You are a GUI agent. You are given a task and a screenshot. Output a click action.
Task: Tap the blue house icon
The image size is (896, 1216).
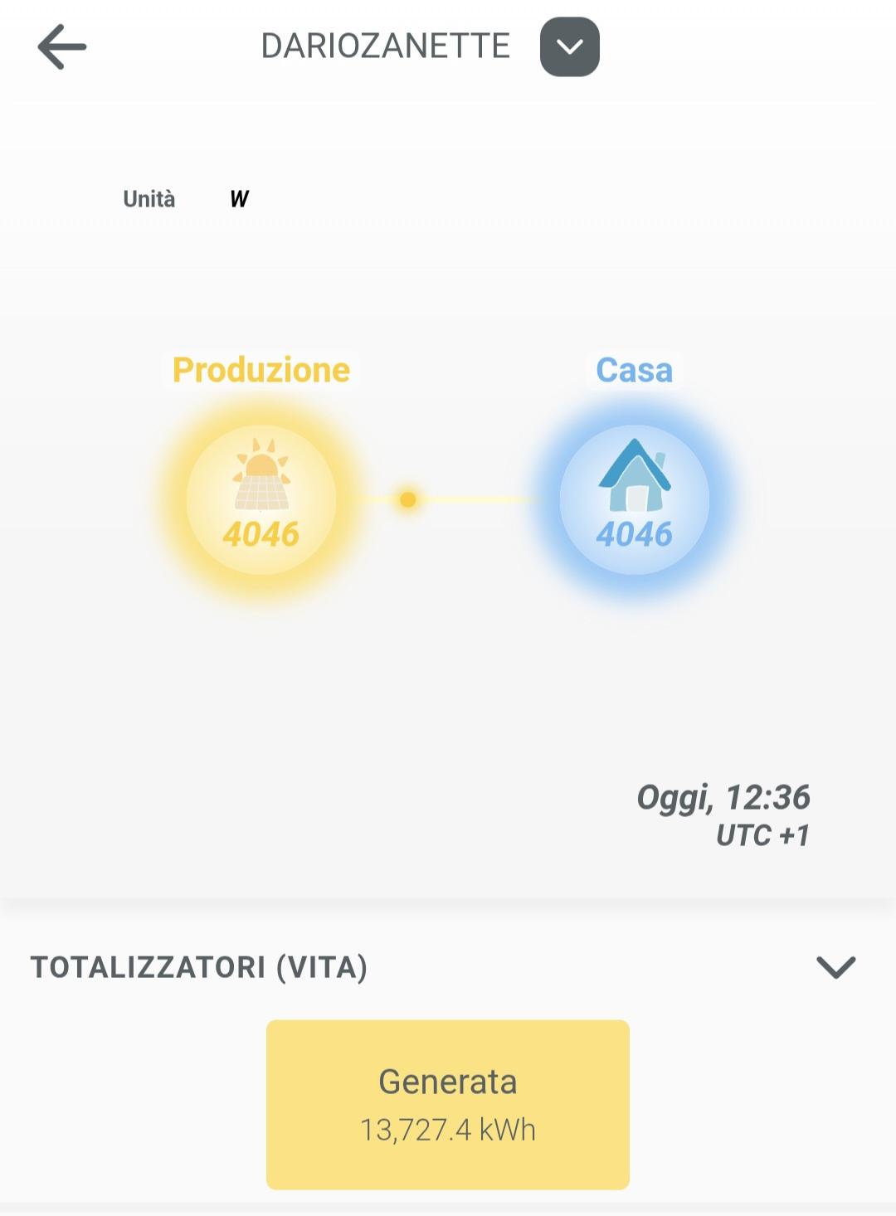tap(635, 475)
